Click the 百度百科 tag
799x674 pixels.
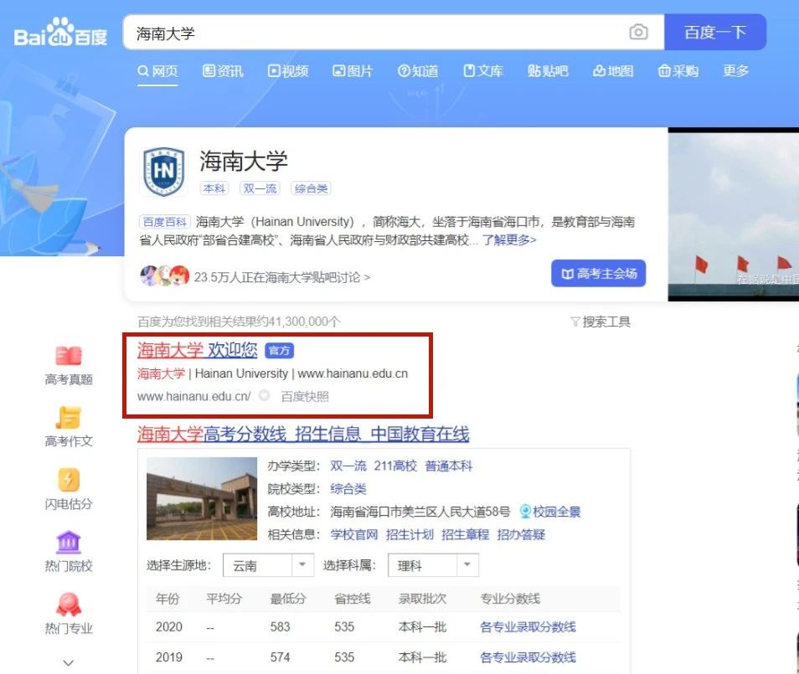(x=164, y=222)
